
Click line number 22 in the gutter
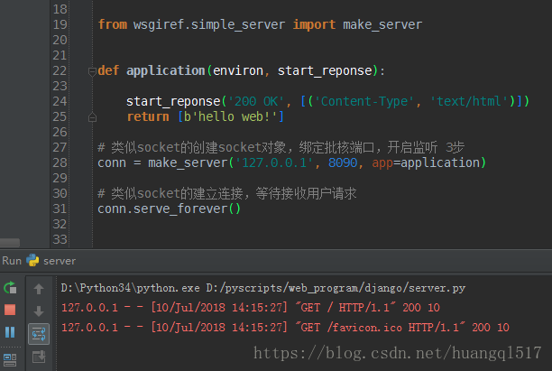pos(60,70)
